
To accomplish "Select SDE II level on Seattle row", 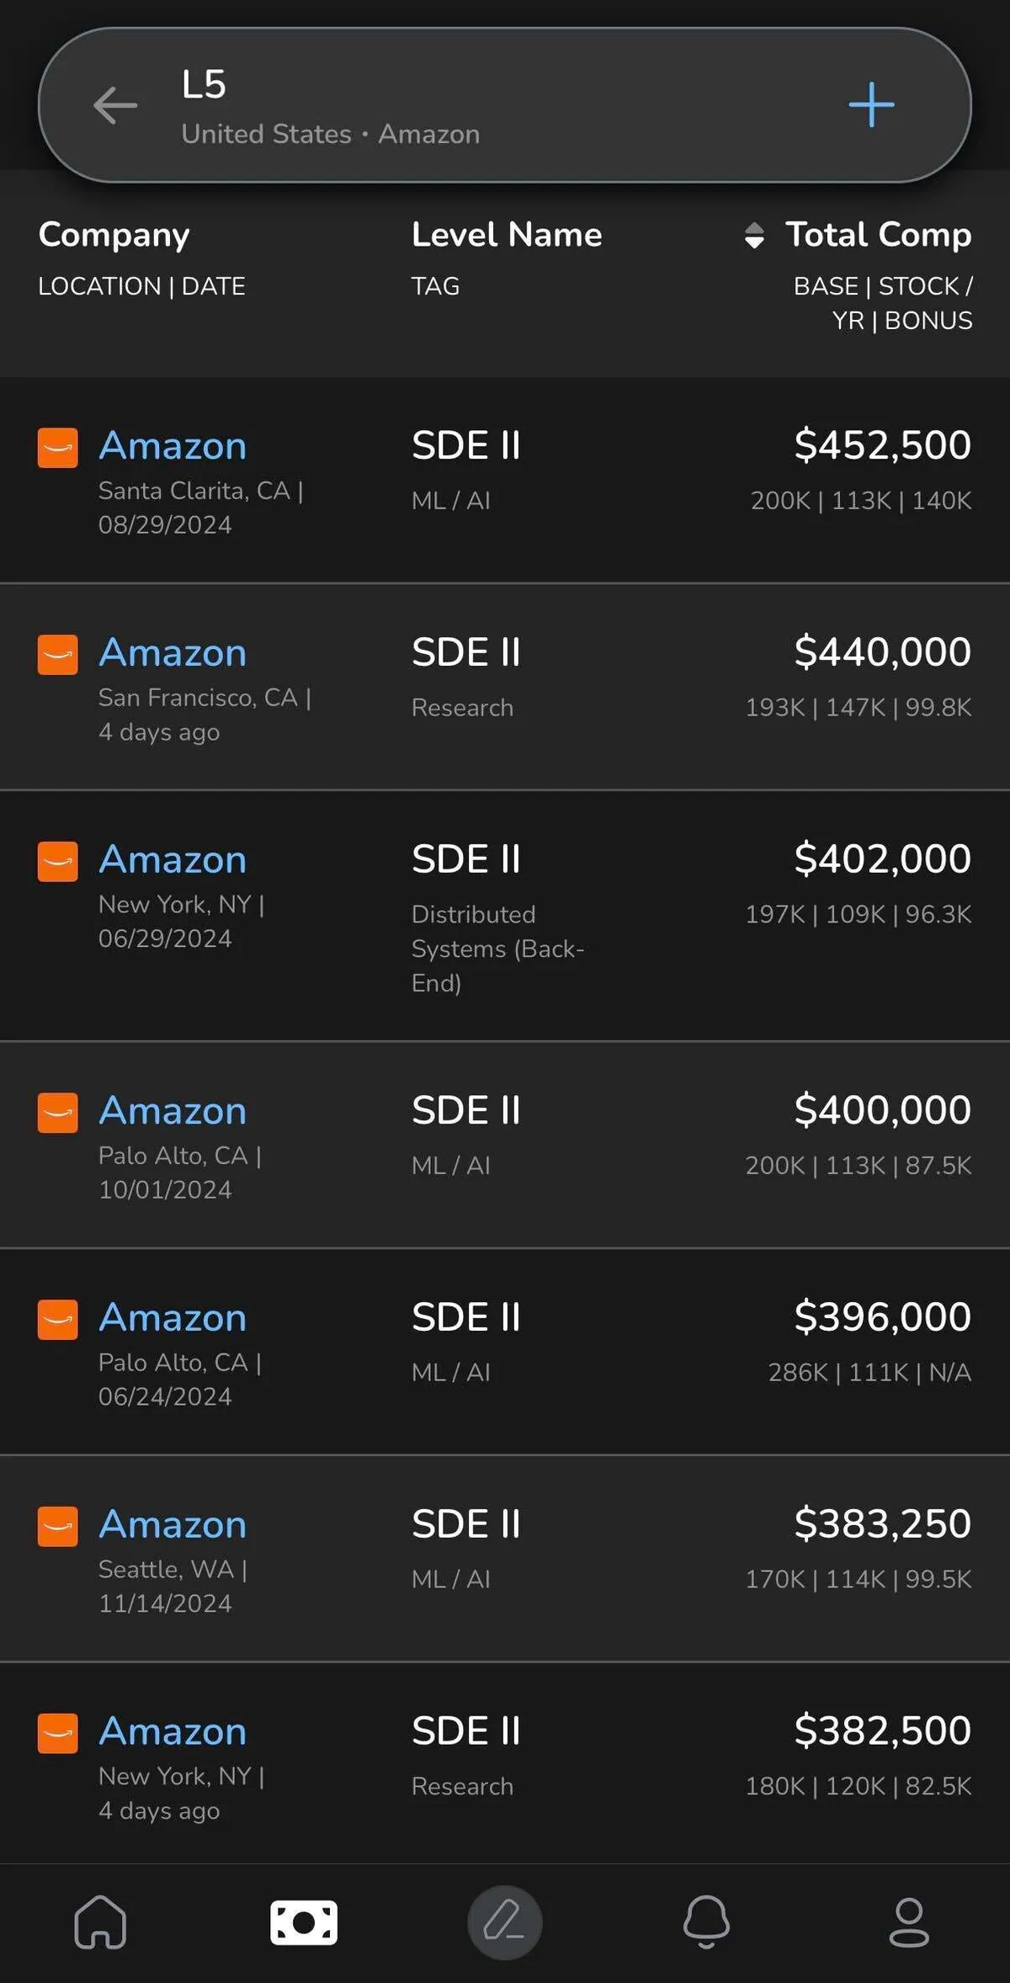I will point(466,1524).
